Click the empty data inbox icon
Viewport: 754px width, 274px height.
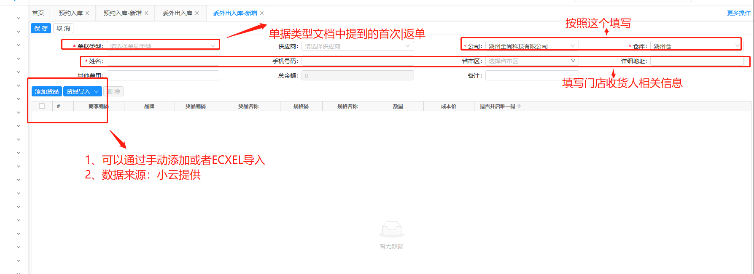tap(391, 229)
